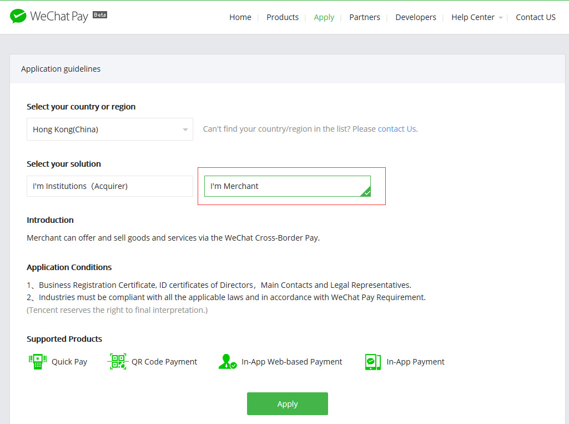
Task: Open the Contact US page
Action: [x=536, y=17]
